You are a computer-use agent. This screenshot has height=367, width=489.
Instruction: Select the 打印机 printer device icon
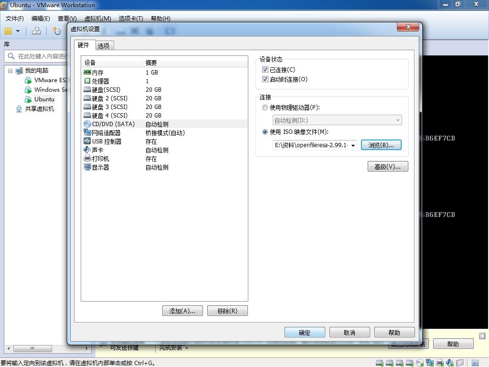coord(87,159)
